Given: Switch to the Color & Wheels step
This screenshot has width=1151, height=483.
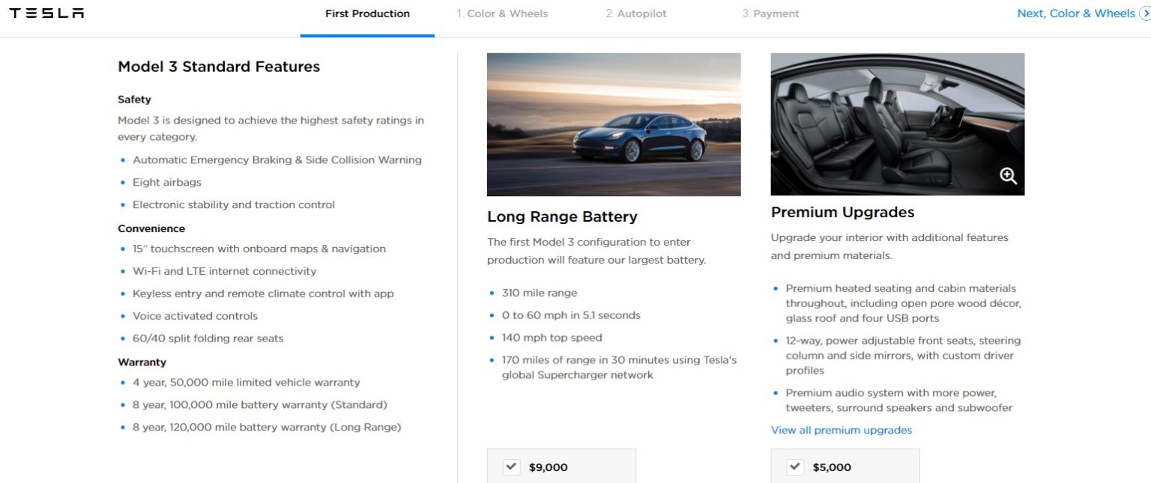Looking at the screenshot, I should pos(502,13).
